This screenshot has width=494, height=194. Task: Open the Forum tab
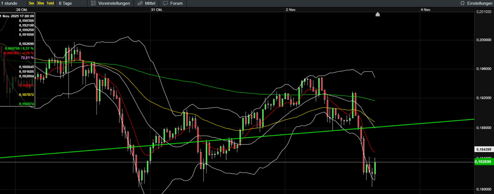tap(176, 3)
